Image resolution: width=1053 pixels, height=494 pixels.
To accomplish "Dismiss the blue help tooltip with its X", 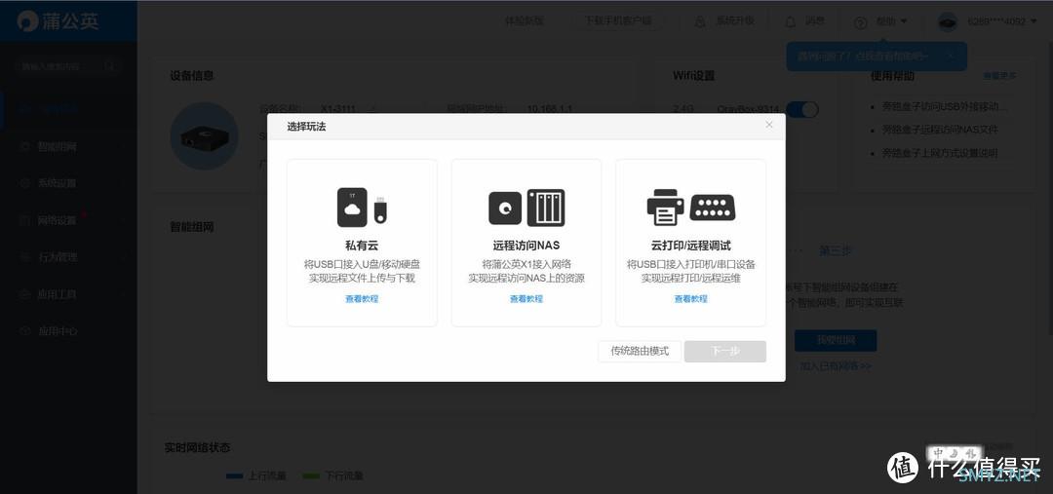I will point(950,57).
